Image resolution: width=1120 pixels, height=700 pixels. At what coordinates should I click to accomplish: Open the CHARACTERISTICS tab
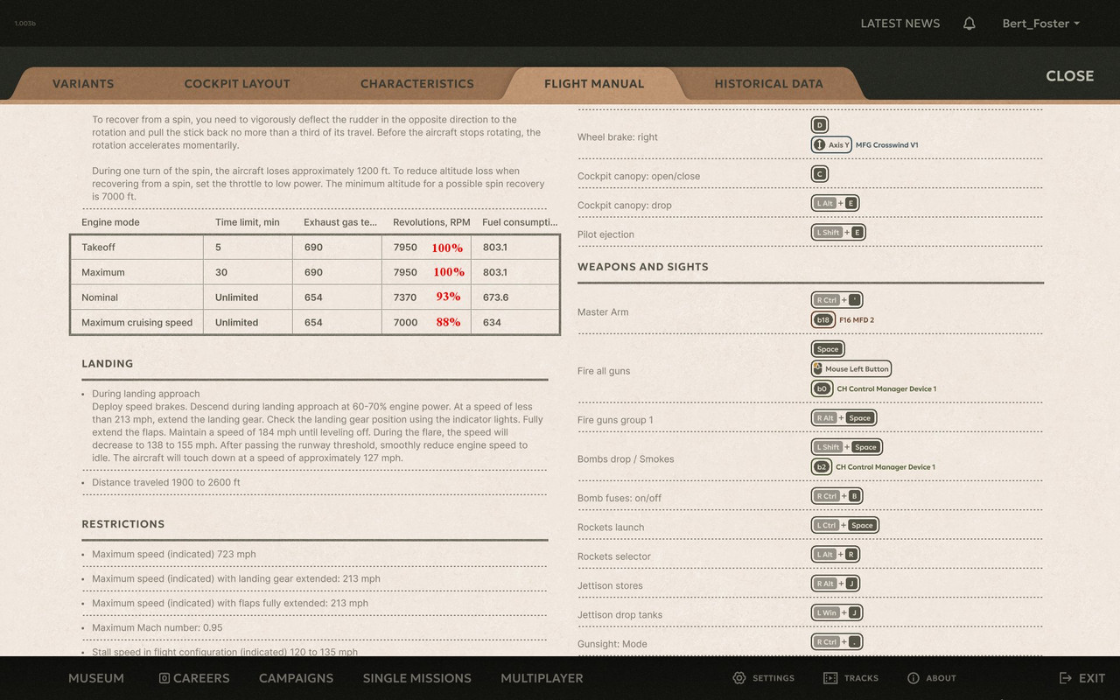tap(417, 84)
